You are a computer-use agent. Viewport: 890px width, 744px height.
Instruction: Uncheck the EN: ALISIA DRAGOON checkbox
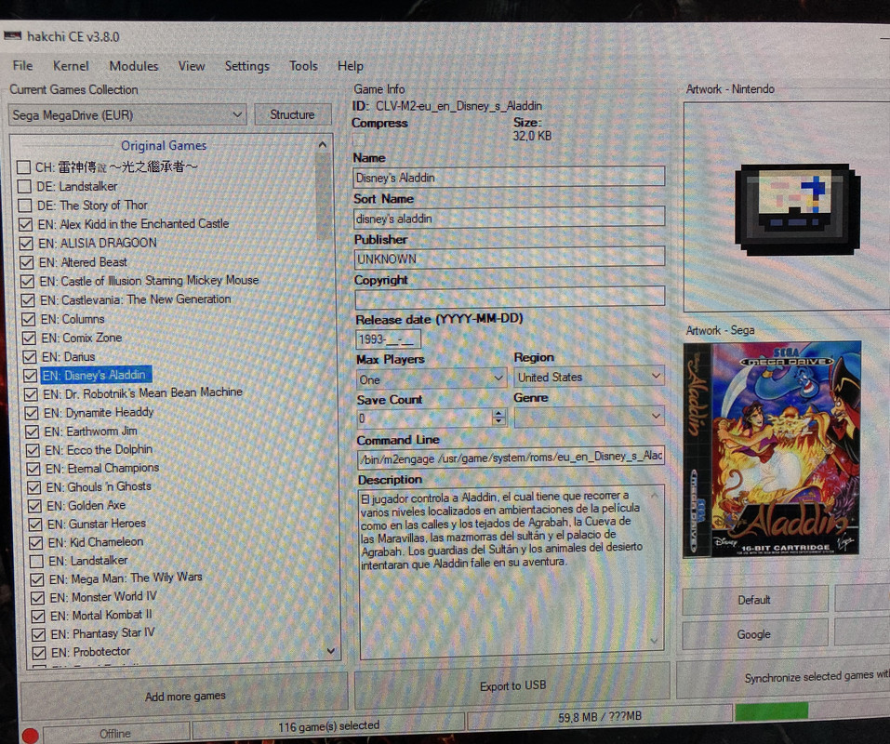[x=26, y=243]
